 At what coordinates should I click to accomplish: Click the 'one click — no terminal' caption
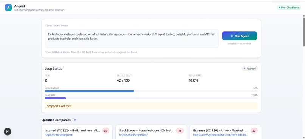coord(239,44)
